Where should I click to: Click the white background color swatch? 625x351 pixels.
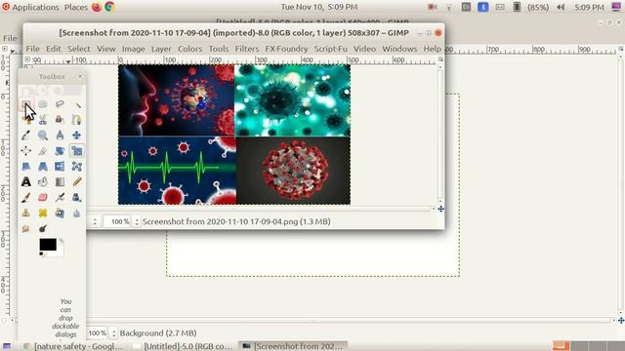[60, 253]
